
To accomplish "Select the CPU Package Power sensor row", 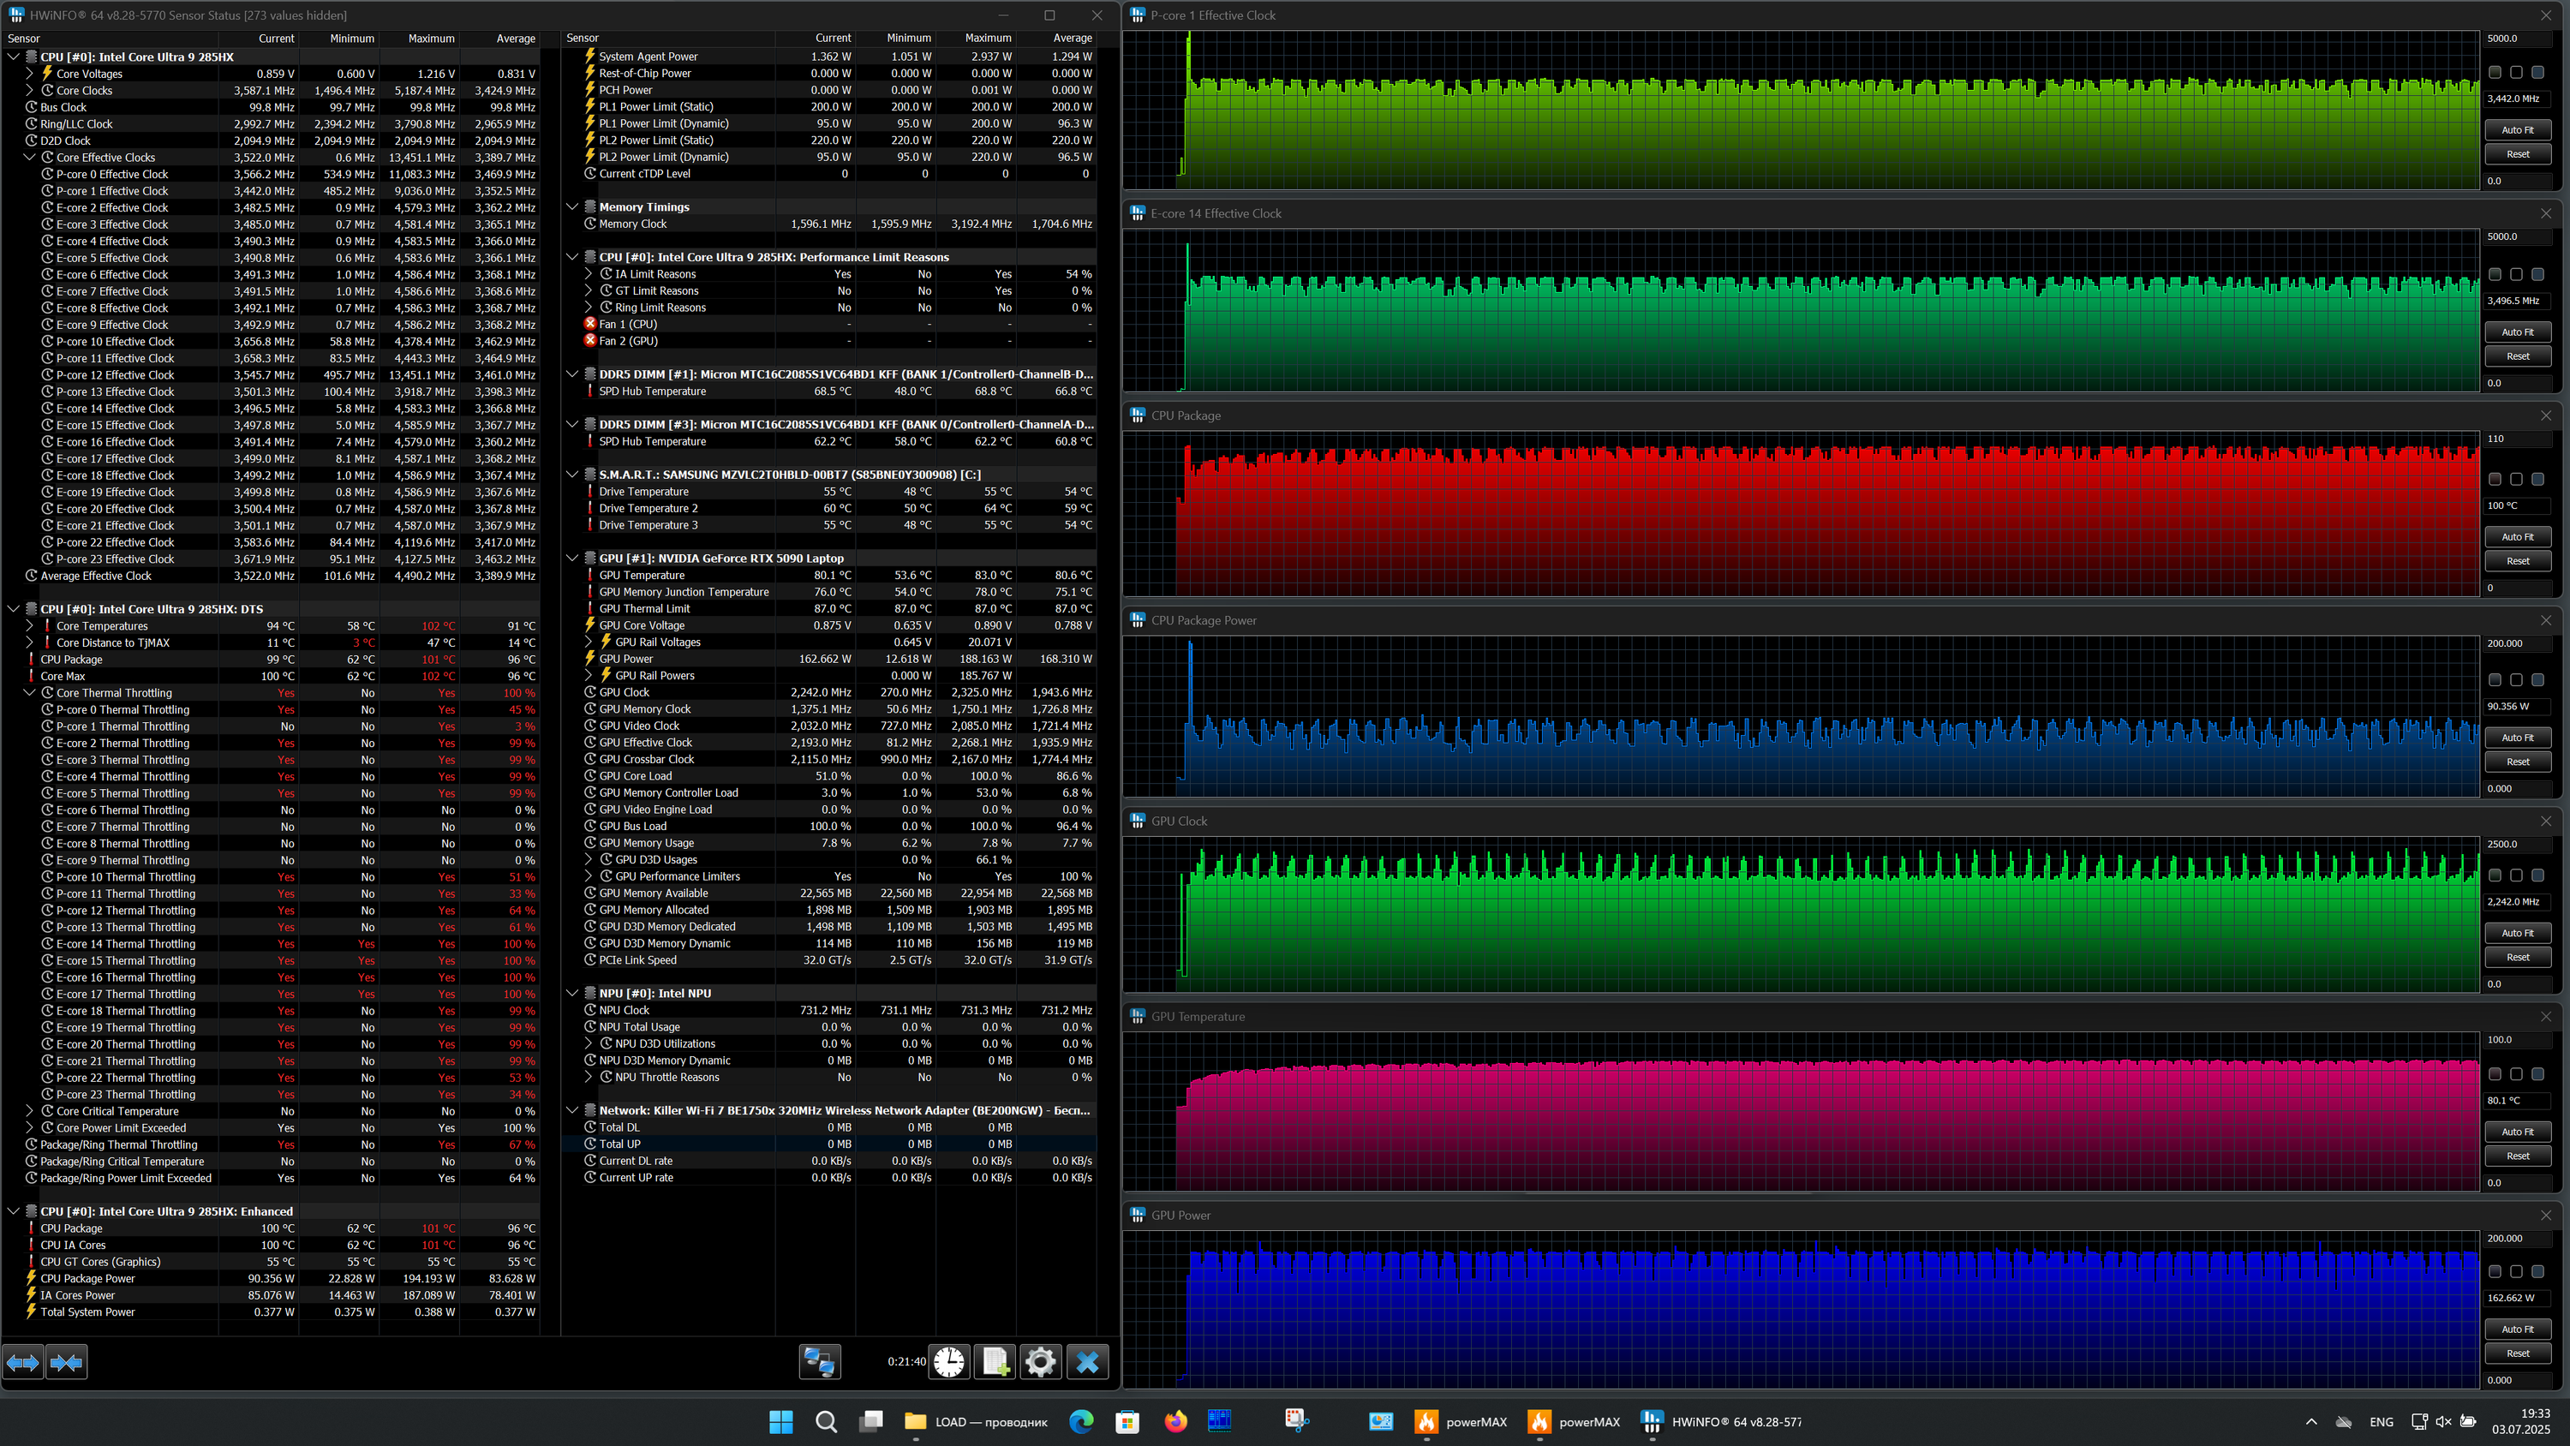I will pyautogui.click(x=87, y=1278).
